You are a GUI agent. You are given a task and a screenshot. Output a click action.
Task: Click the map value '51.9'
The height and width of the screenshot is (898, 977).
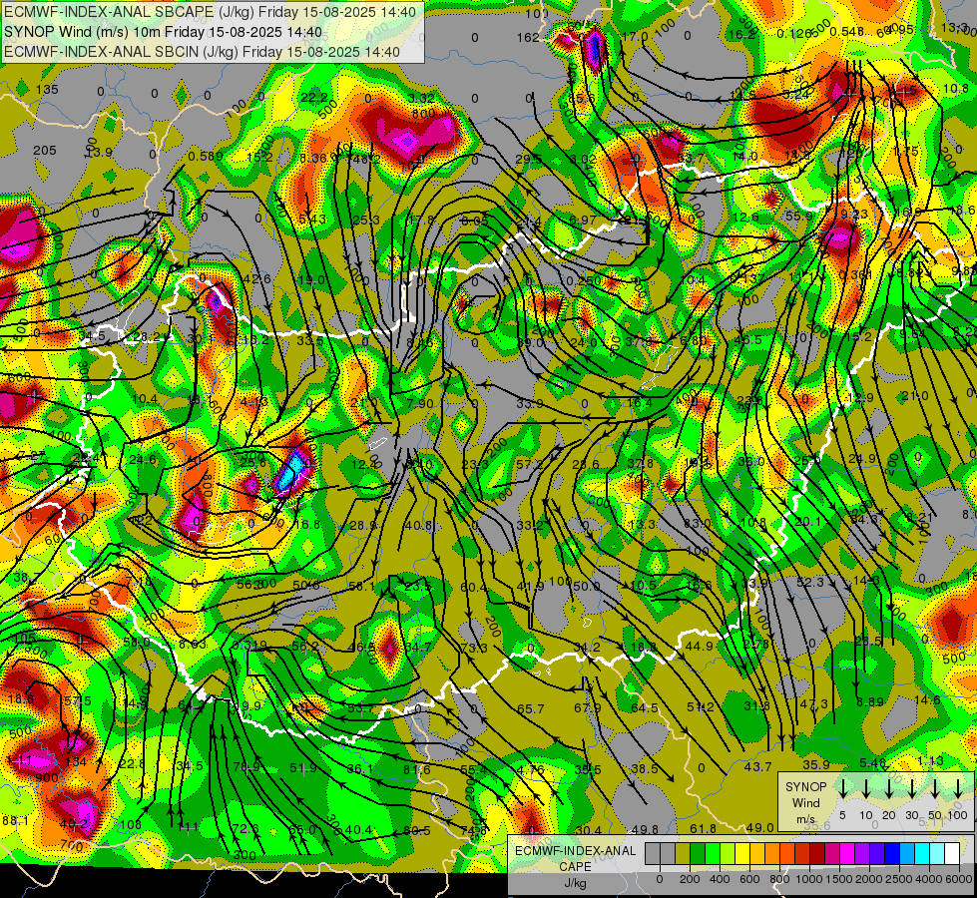[x=303, y=768]
